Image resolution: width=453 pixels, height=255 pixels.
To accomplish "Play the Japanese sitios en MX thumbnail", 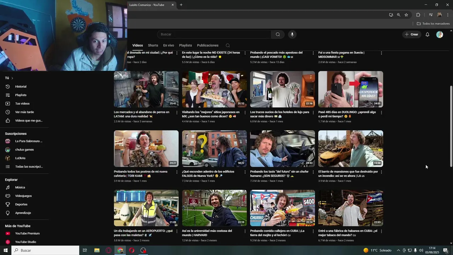I will pos(214,89).
